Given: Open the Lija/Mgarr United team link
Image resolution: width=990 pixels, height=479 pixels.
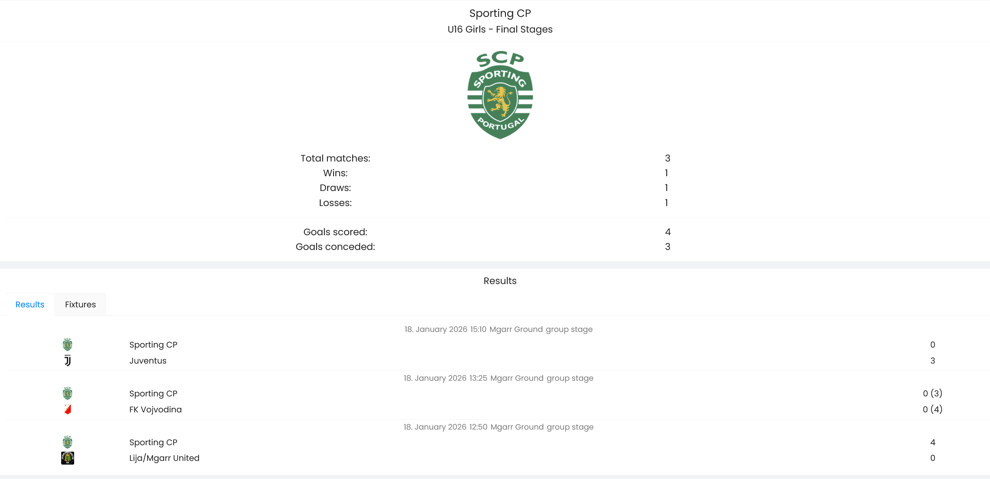Looking at the screenshot, I should pyautogui.click(x=164, y=458).
